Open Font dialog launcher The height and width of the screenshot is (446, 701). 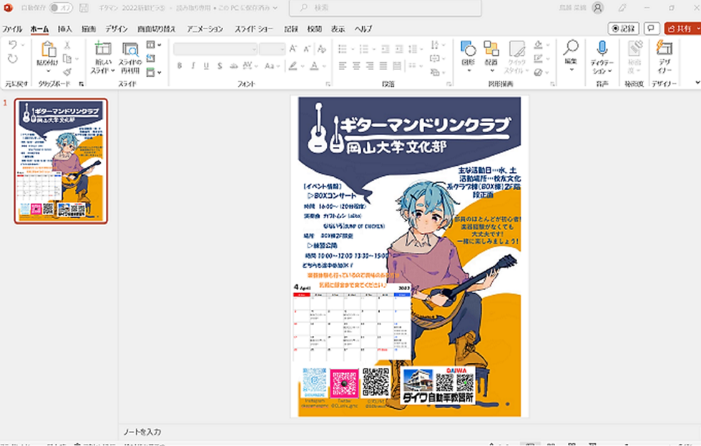[328, 84]
